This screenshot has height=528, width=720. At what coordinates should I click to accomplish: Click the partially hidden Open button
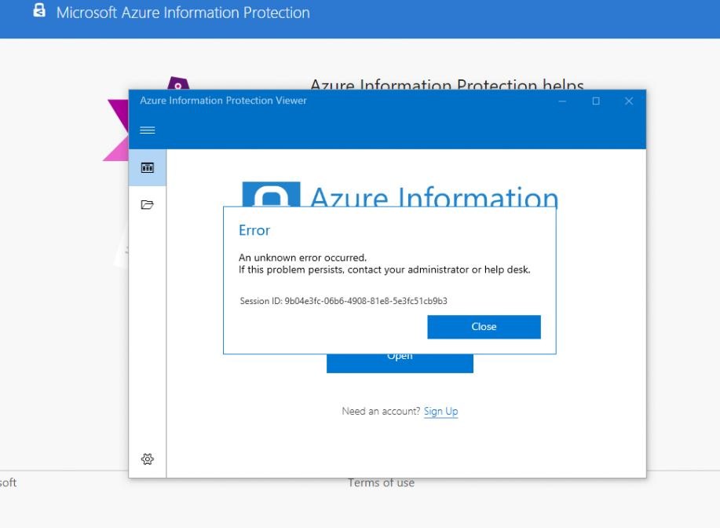[400, 363]
